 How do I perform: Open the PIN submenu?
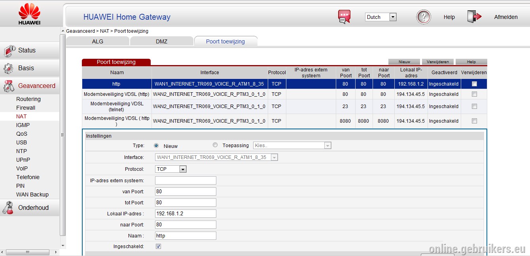(21, 186)
